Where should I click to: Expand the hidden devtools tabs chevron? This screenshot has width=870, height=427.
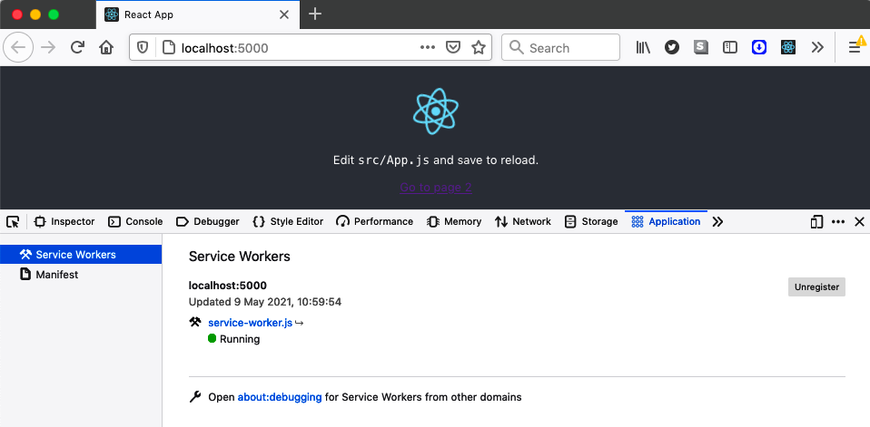[717, 222]
